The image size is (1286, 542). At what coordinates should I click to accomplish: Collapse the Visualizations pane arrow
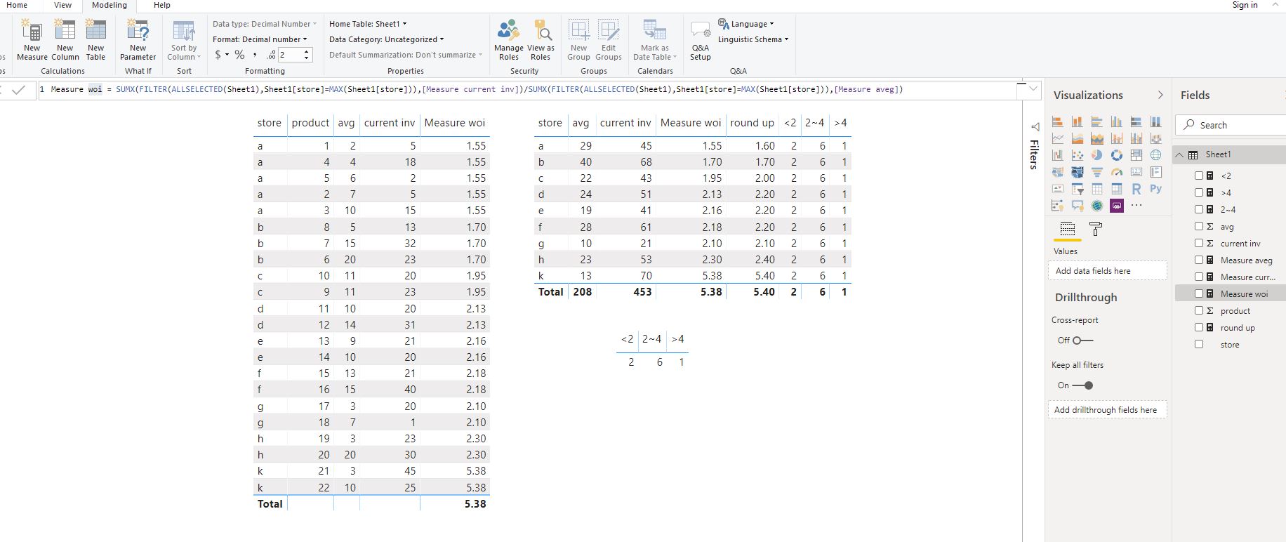click(x=1160, y=95)
